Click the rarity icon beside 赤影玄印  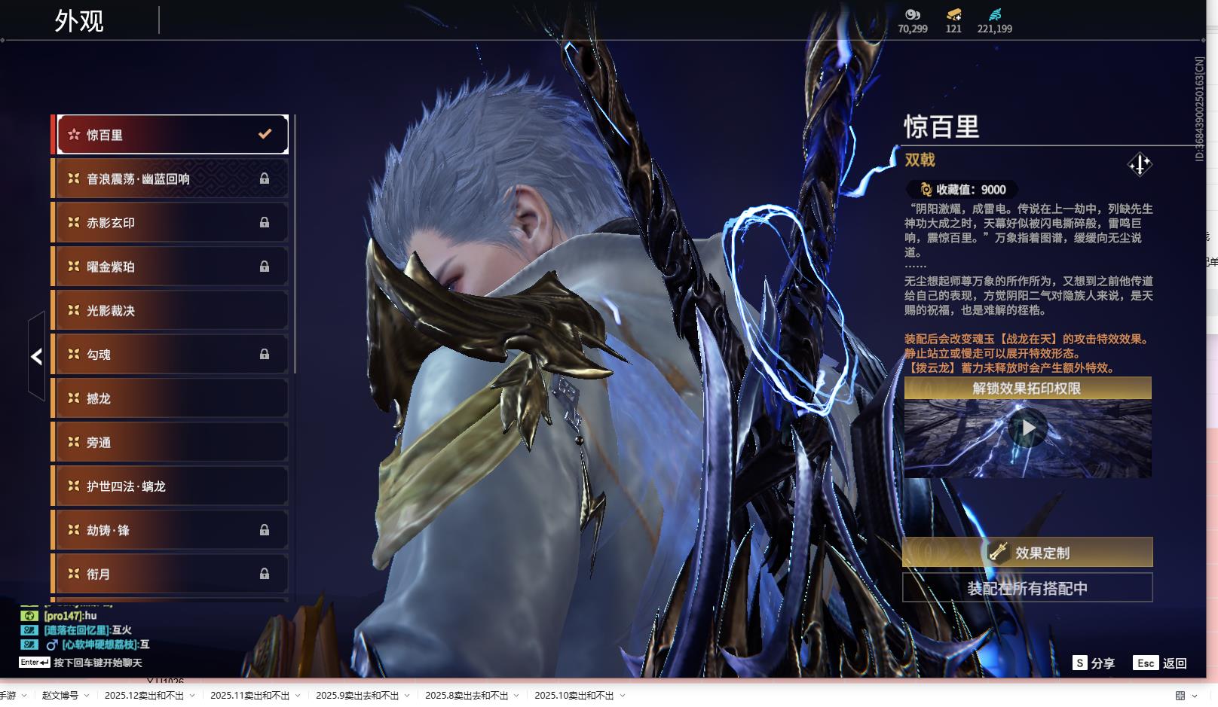tap(74, 222)
